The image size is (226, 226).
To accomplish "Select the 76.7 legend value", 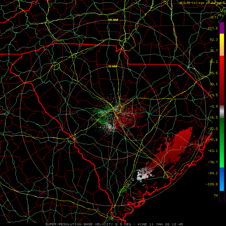I will tap(214, 50).
